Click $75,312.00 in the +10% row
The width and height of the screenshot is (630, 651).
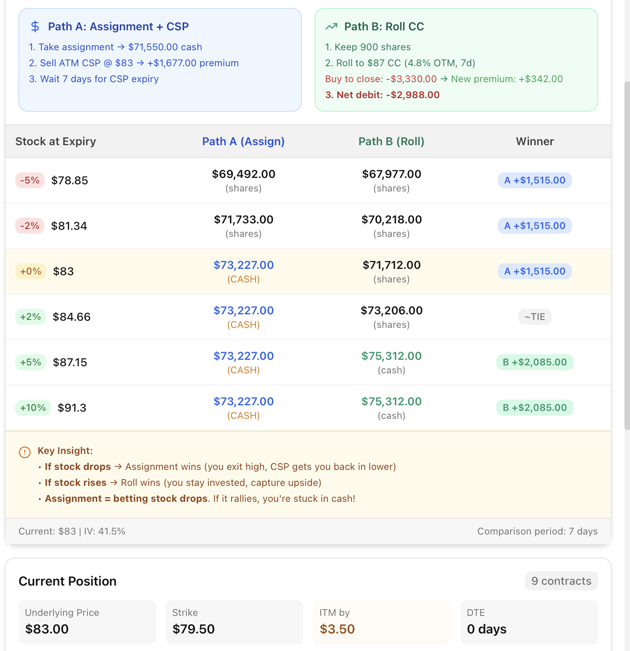coord(392,401)
